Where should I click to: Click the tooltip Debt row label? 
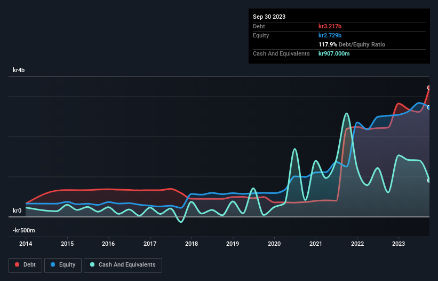pos(259,26)
